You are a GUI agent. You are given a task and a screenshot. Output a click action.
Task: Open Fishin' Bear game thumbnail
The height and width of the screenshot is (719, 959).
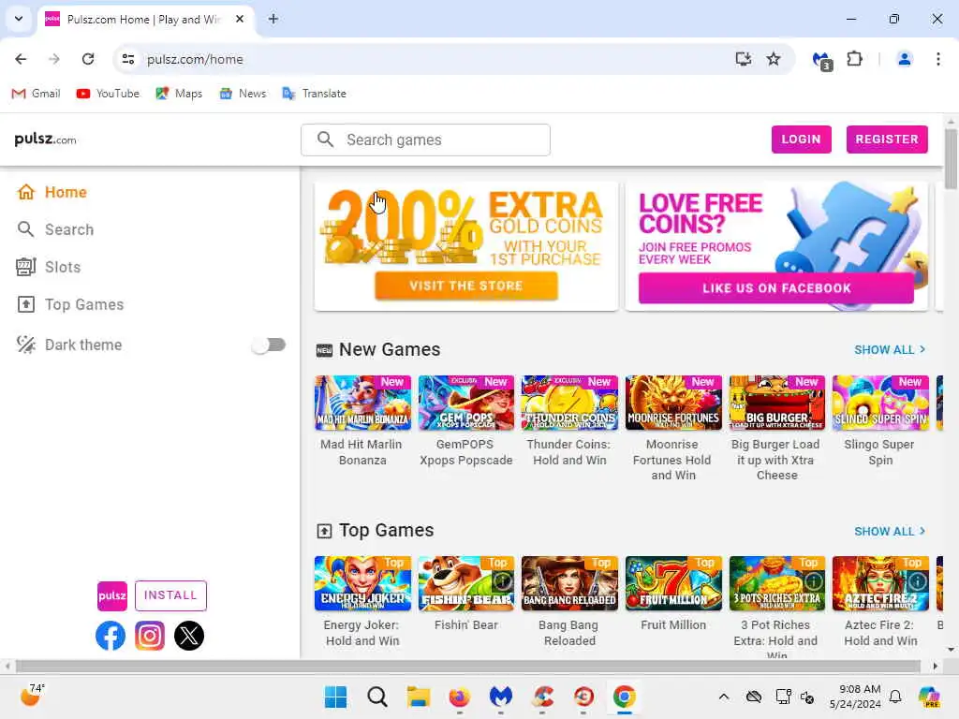(466, 583)
